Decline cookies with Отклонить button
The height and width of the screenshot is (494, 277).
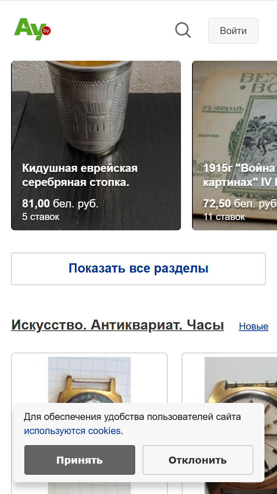[x=198, y=460]
